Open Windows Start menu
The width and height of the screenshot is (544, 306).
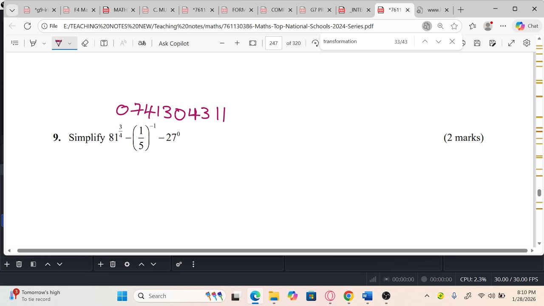tap(122, 296)
